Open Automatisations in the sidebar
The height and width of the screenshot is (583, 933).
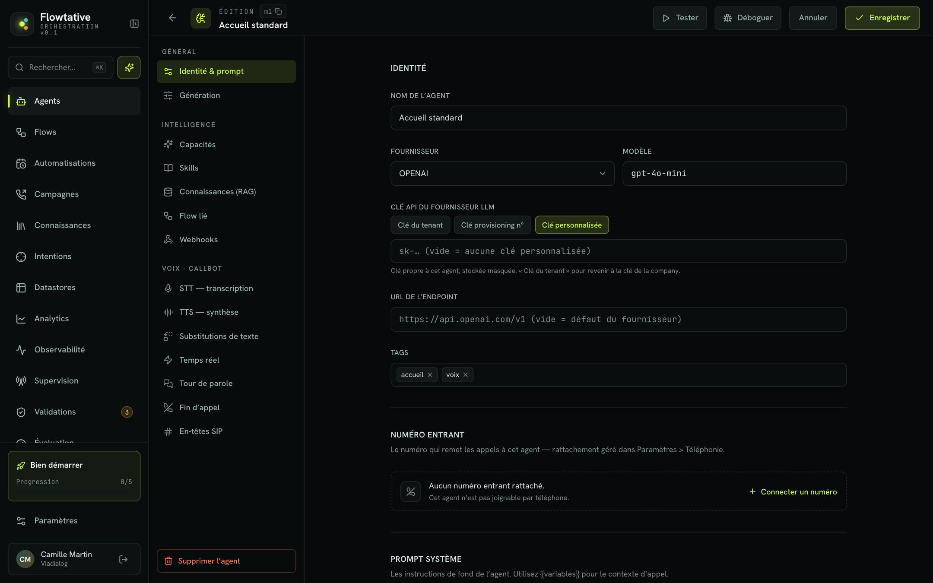tap(74, 163)
